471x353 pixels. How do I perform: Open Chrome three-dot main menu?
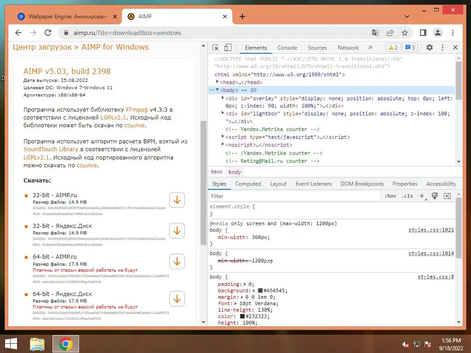click(x=453, y=33)
